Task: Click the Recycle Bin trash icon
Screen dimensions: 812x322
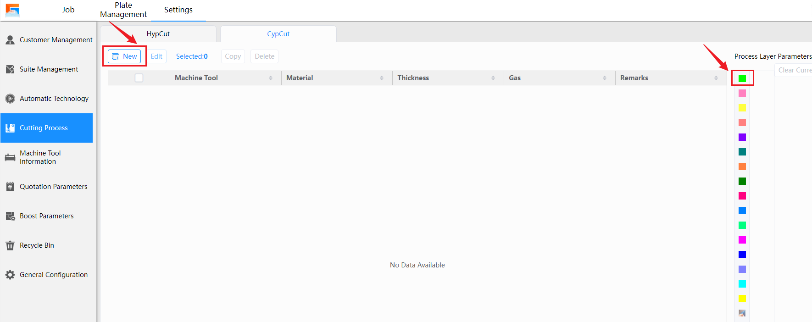Action: [x=10, y=245]
